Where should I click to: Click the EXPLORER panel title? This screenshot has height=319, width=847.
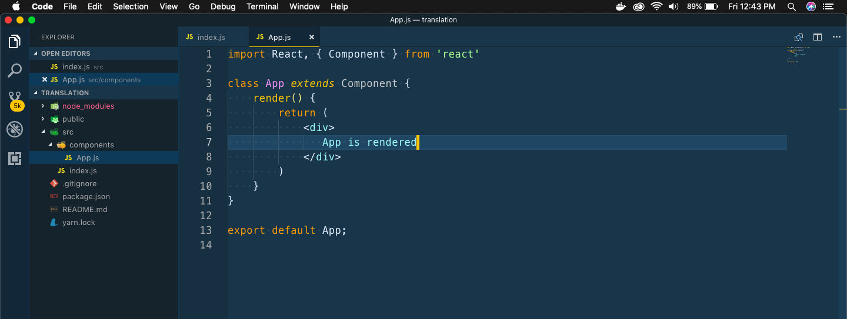58,37
